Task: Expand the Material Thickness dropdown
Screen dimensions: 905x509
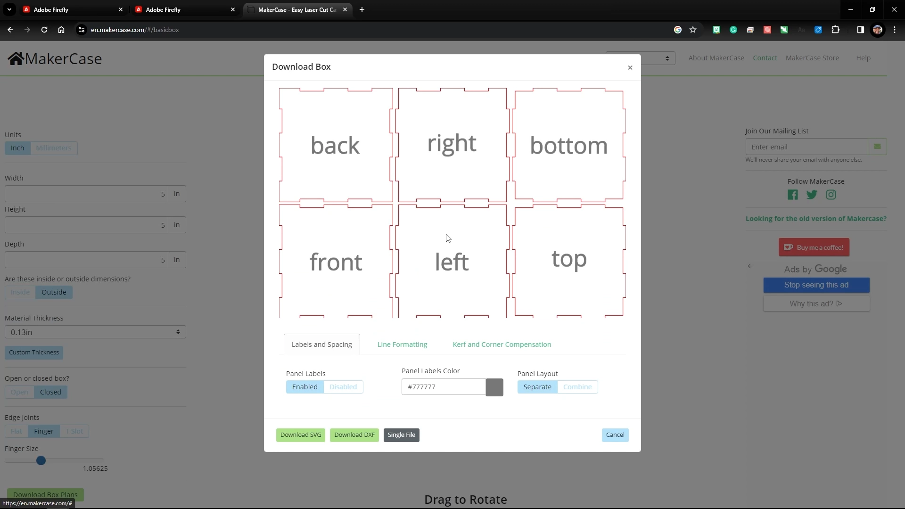Action: [95, 332]
